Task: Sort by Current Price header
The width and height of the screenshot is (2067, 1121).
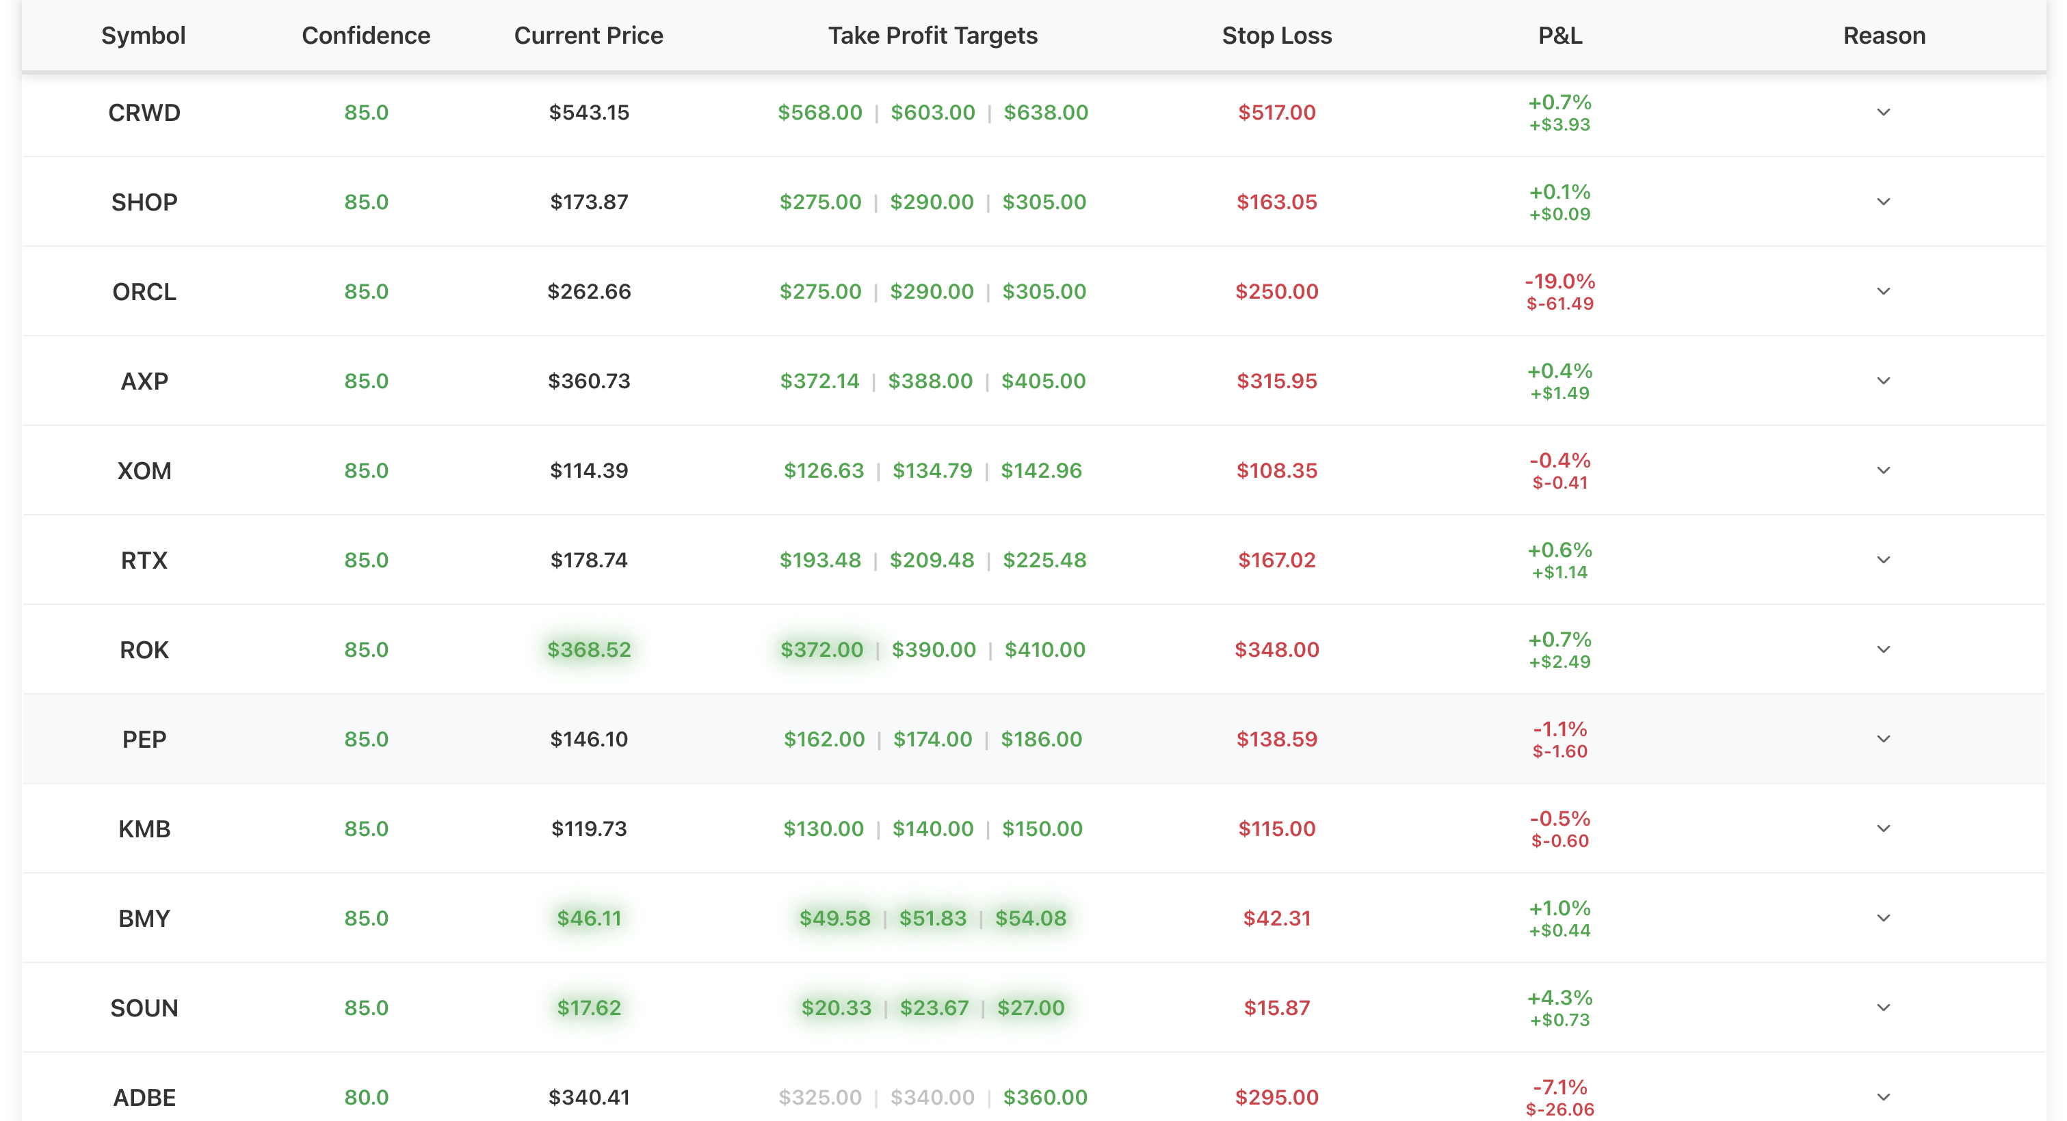Action: click(588, 36)
